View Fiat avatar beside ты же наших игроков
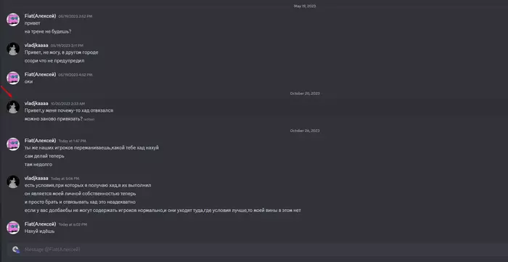This screenshot has height=262, width=508. tap(13, 144)
